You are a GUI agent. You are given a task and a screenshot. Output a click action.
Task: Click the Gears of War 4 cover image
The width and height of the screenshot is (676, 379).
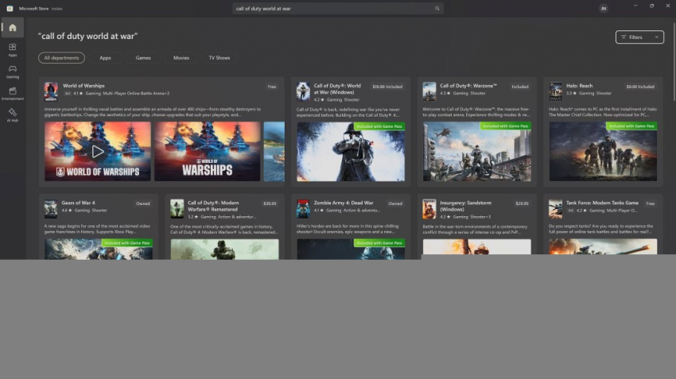(x=99, y=249)
